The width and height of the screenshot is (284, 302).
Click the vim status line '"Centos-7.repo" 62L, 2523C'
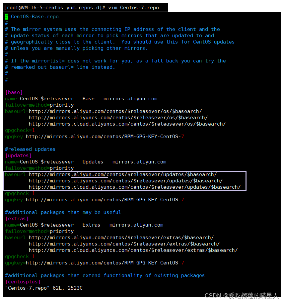coord(44,288)
